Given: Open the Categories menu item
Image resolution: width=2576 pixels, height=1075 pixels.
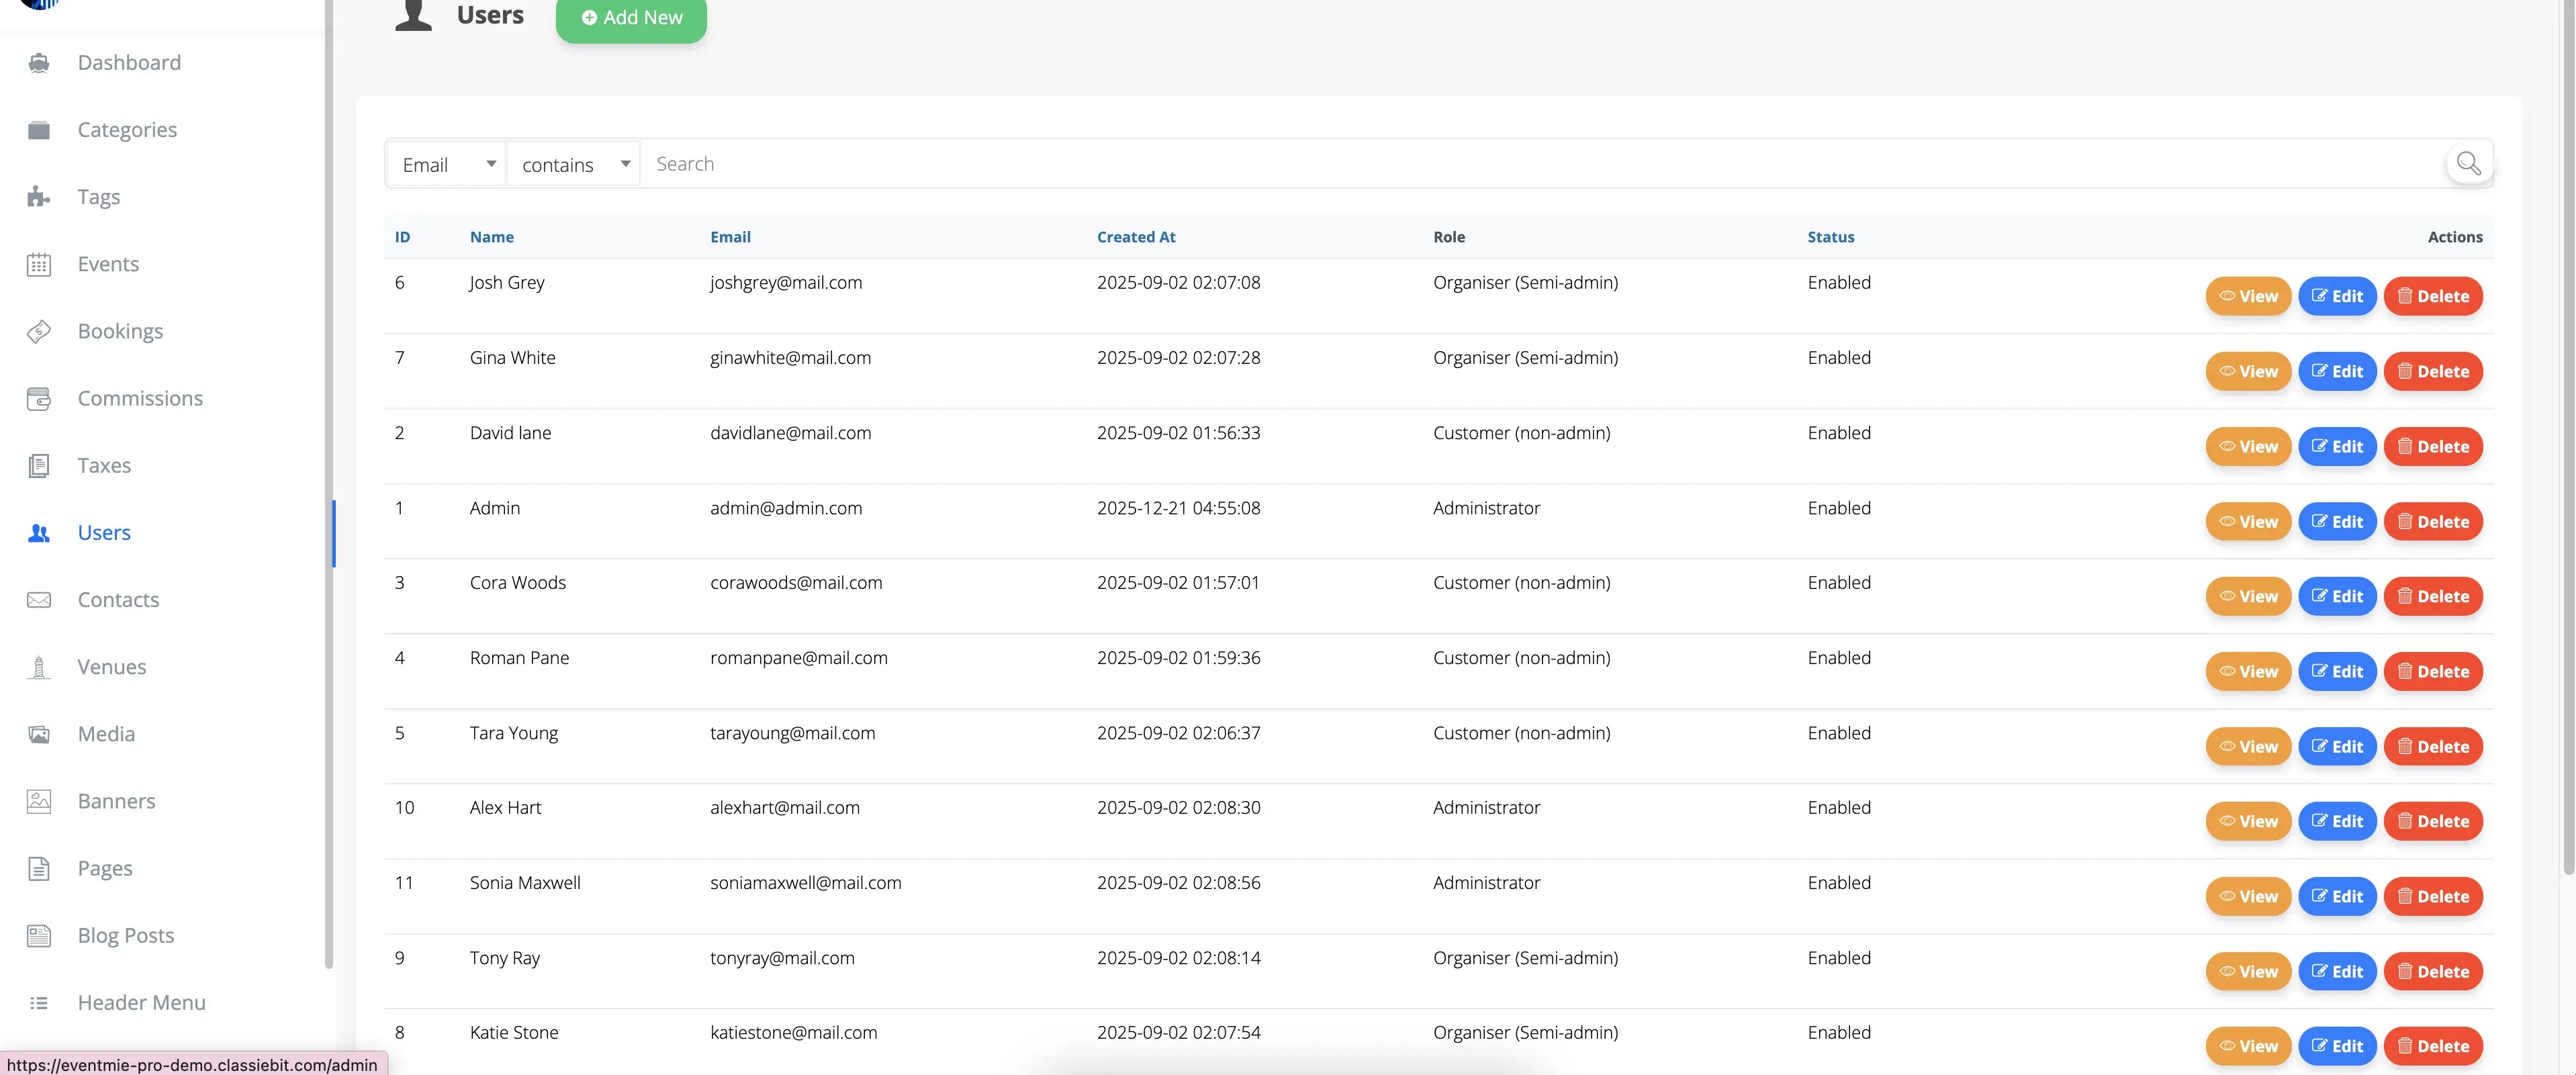Looking at the screenshot, I should (127, 130).
